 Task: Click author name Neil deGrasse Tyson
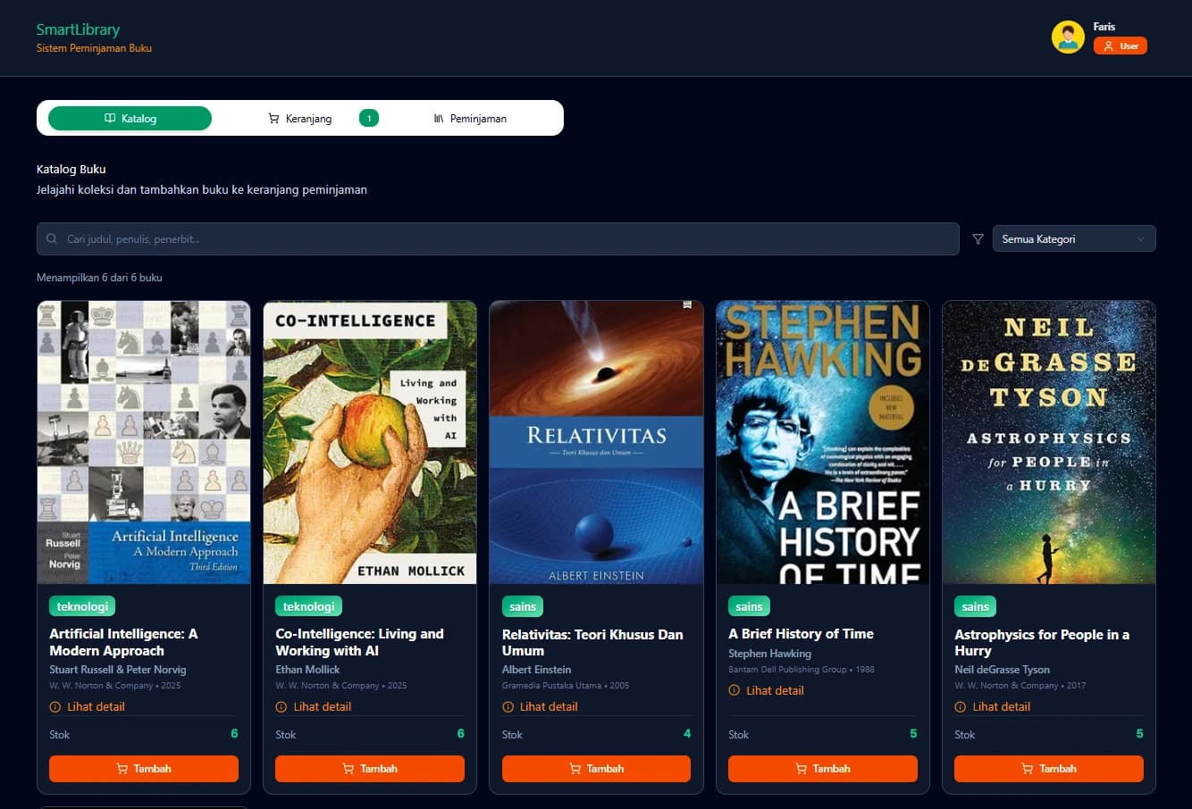1002,670
